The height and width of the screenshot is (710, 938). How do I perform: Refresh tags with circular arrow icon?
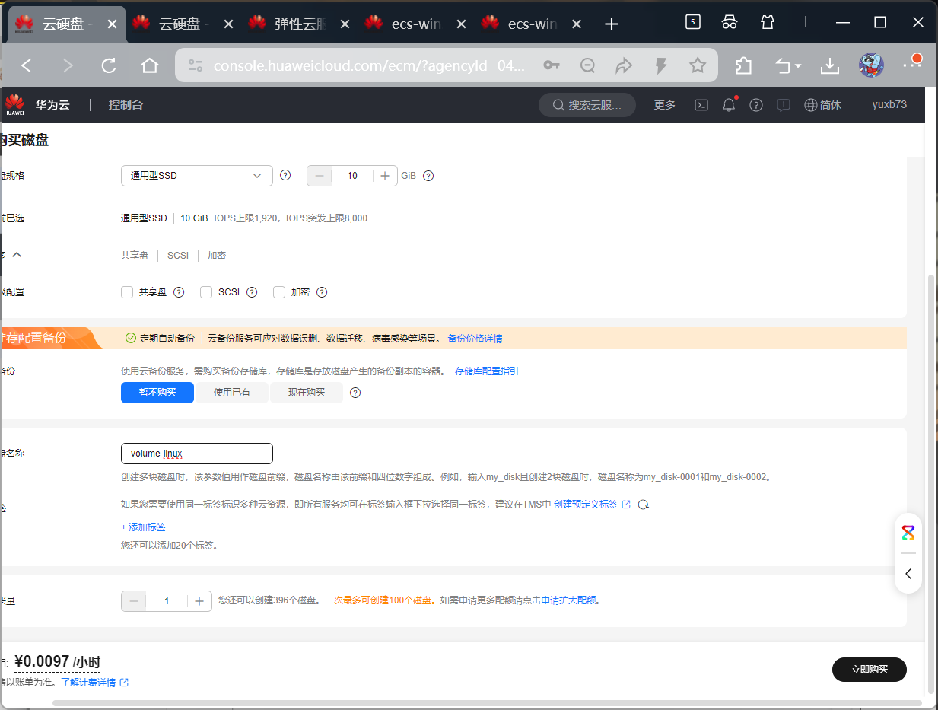[643, 505]
